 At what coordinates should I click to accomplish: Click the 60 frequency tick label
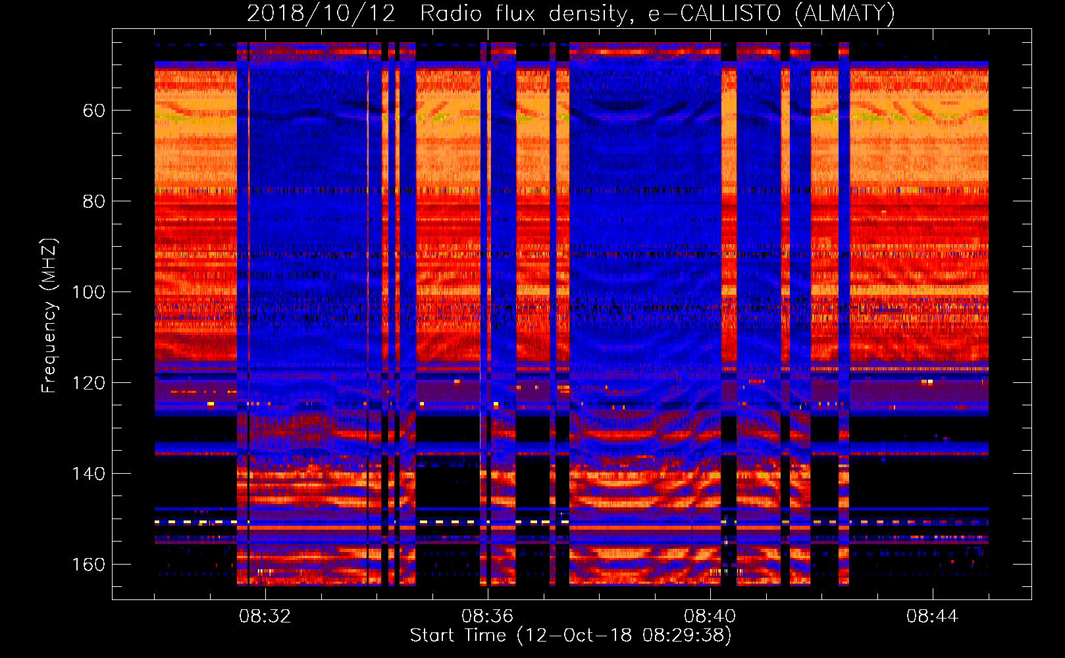93,111
